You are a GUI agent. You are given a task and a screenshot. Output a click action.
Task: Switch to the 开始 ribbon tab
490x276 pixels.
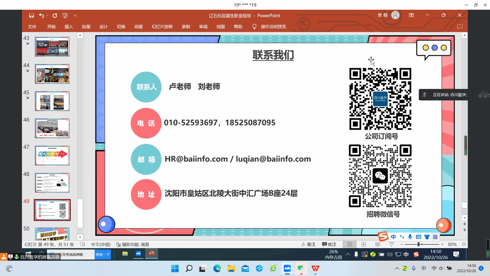(x=51, y=27)
